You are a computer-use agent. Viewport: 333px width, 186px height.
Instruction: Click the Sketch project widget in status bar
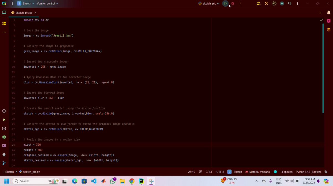click(235, 172)
